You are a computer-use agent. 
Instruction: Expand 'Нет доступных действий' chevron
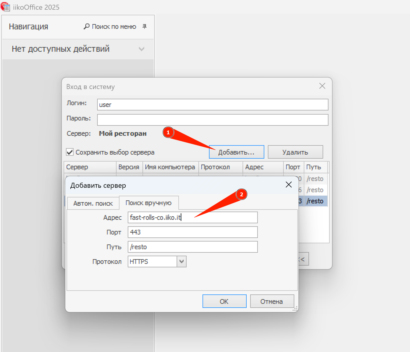click(x=142, y=49)
